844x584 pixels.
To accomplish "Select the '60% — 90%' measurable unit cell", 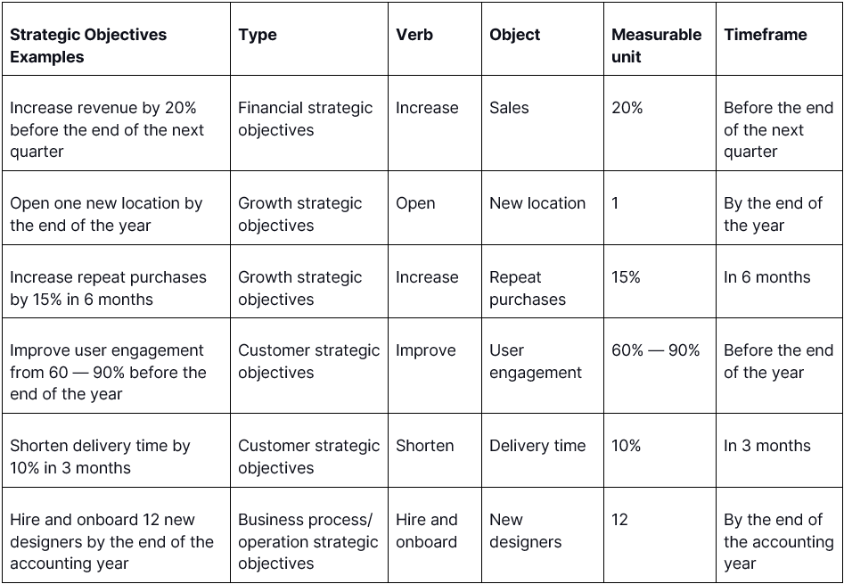I will point(660,366).
